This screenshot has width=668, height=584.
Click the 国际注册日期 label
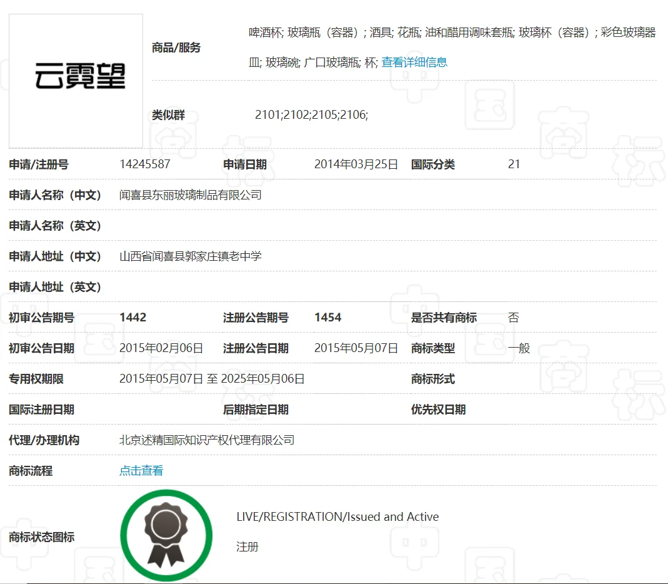[x=42, y=410]
